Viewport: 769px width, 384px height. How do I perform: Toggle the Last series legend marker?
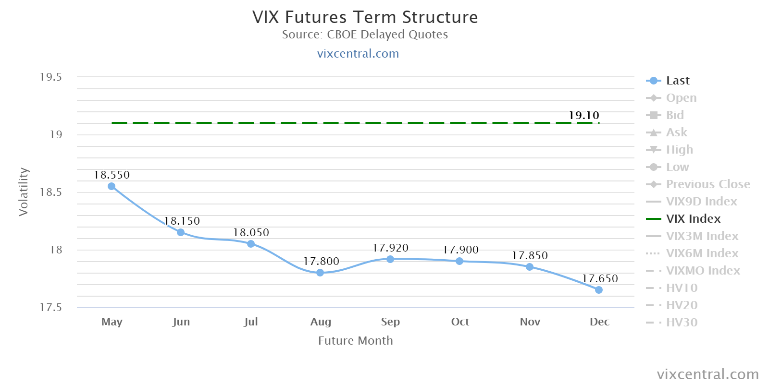(x=653, y=81)
